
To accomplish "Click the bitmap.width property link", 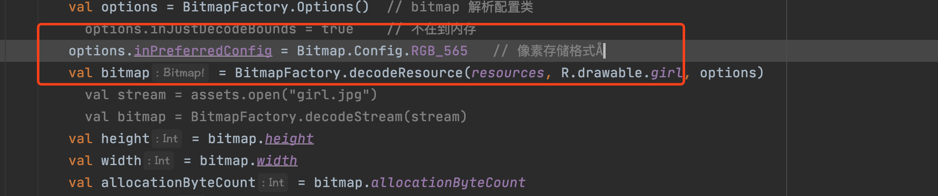I will [x=277, y=161].
